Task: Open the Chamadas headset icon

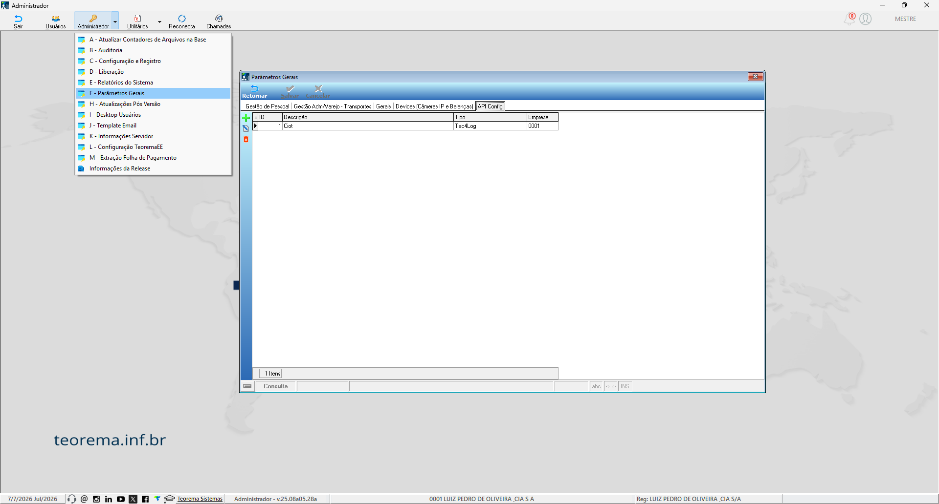Action: [219, 21]
